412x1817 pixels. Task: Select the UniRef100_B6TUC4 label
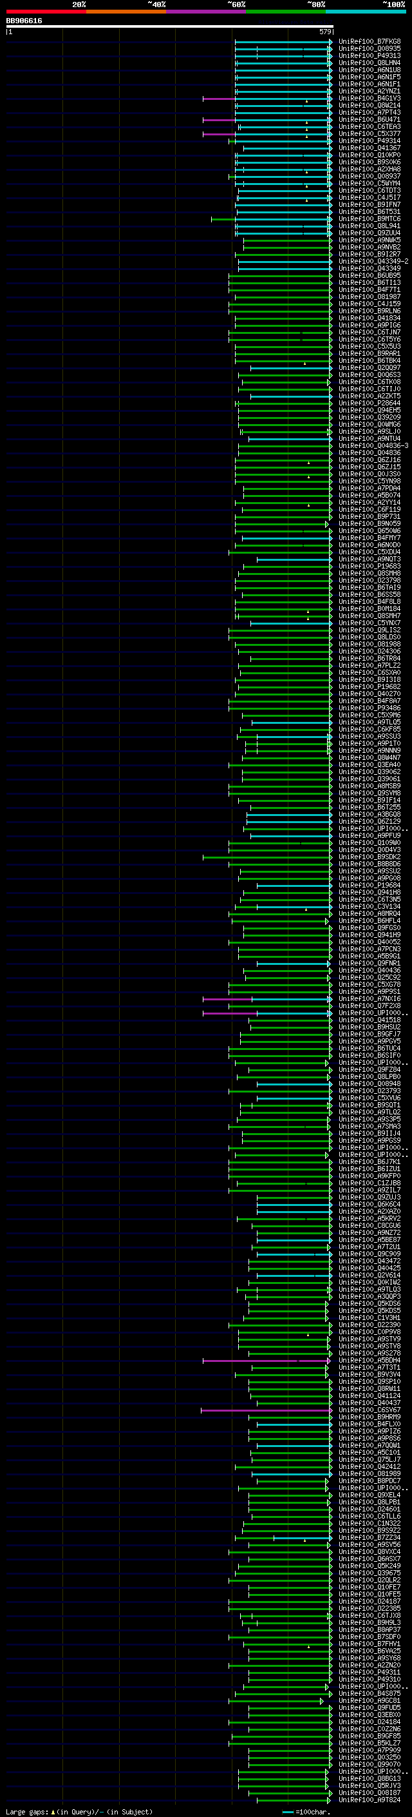coord(369,1048)
